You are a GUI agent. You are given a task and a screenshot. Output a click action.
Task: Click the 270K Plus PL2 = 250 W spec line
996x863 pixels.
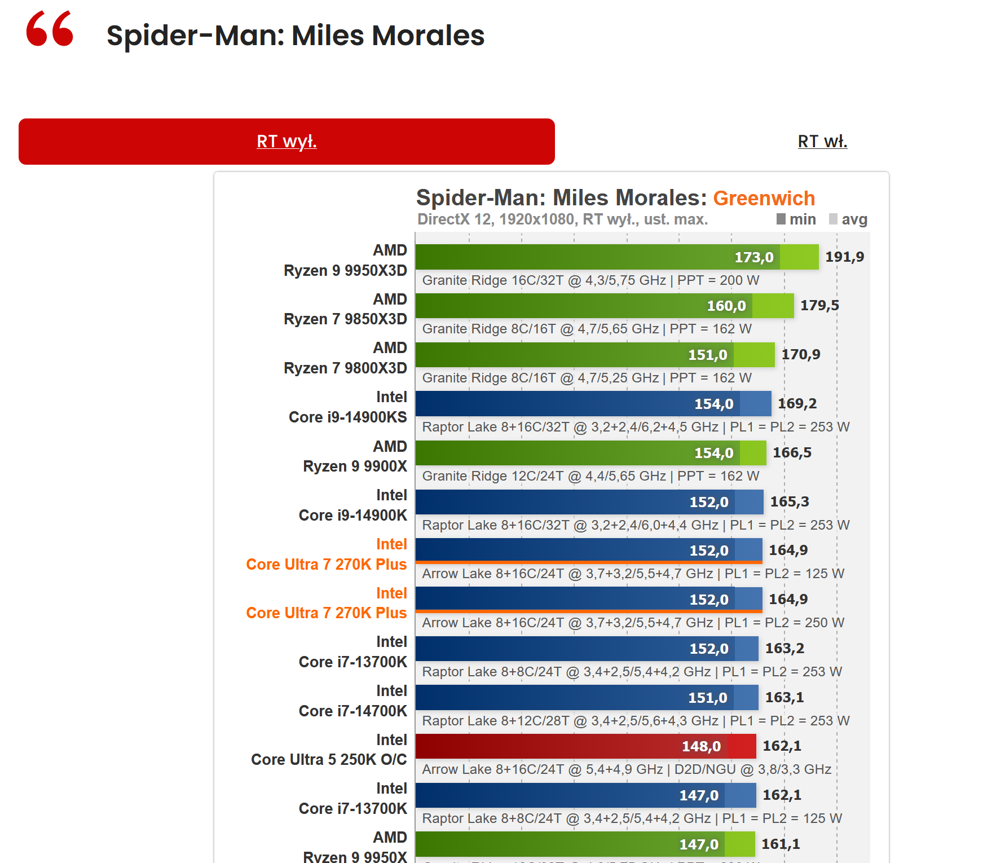tap(633, 623)
